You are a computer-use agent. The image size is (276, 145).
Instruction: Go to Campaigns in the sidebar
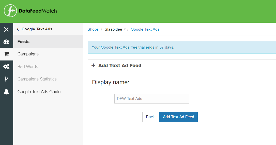click(28, 54)
